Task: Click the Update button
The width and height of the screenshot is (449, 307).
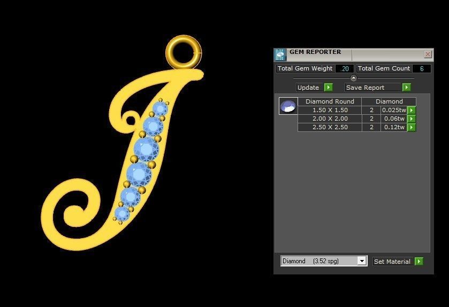Action: click(x=310, y=88)
